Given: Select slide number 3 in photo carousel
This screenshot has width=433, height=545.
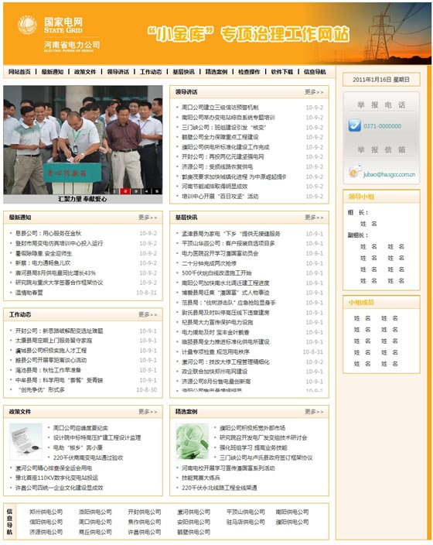Looking at the screenshot, I should coord(136,190).
